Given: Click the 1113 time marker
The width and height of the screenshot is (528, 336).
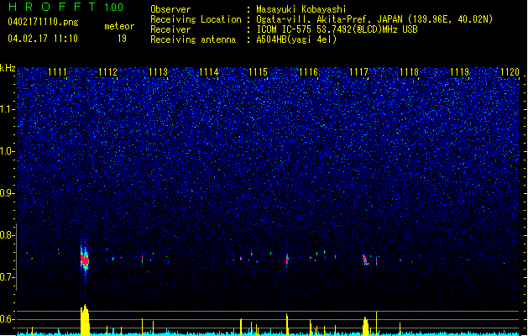Looking at the screenshot, I should pos(158,71).
